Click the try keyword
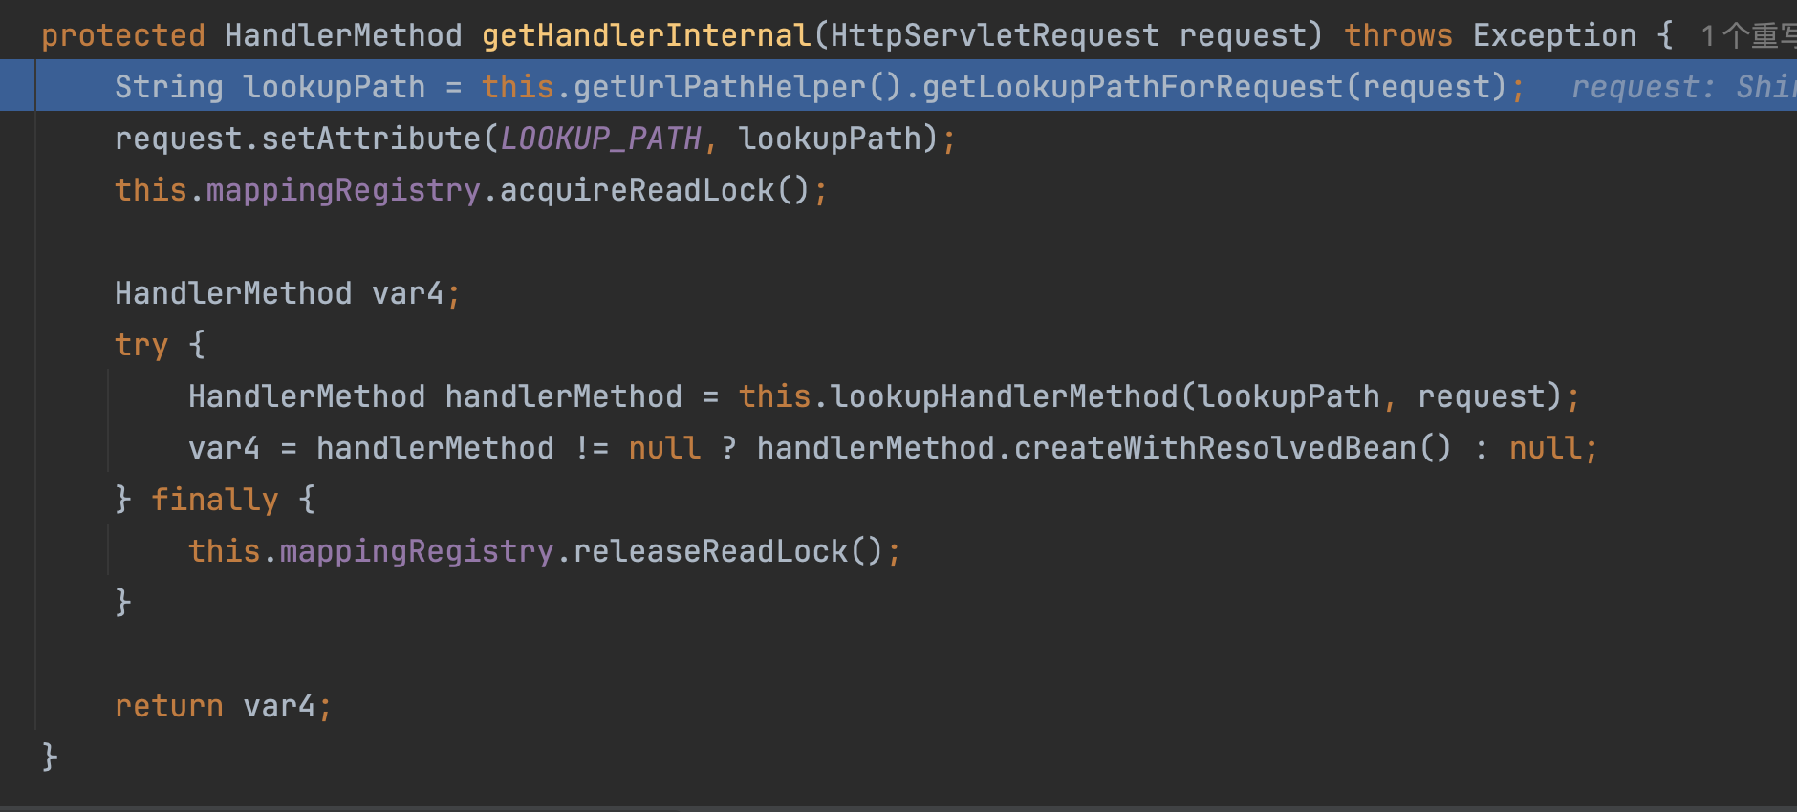This screenshot has height=812, width=1797. coord(141,345)
